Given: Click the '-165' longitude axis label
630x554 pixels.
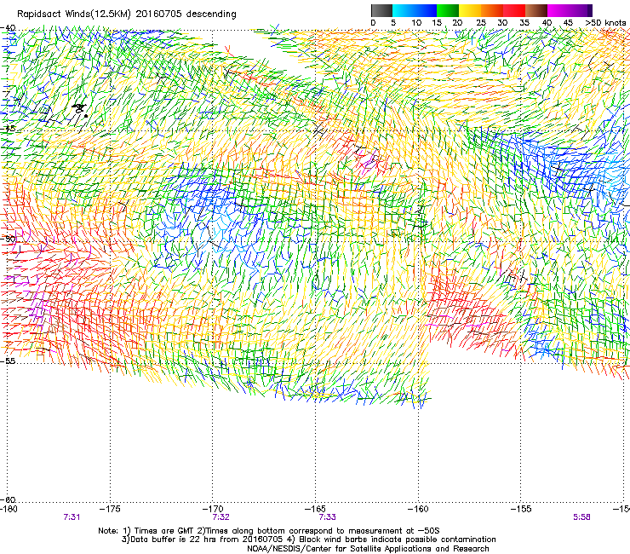Looking at the screenshot, I should coord(315,509).
